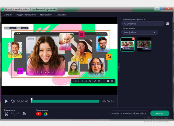Click "Открыть в Movavi Video Editor"

click(129, 113)
